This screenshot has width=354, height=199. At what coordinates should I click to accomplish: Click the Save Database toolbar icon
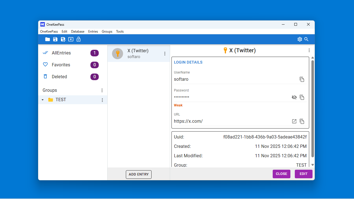[55, 39]
